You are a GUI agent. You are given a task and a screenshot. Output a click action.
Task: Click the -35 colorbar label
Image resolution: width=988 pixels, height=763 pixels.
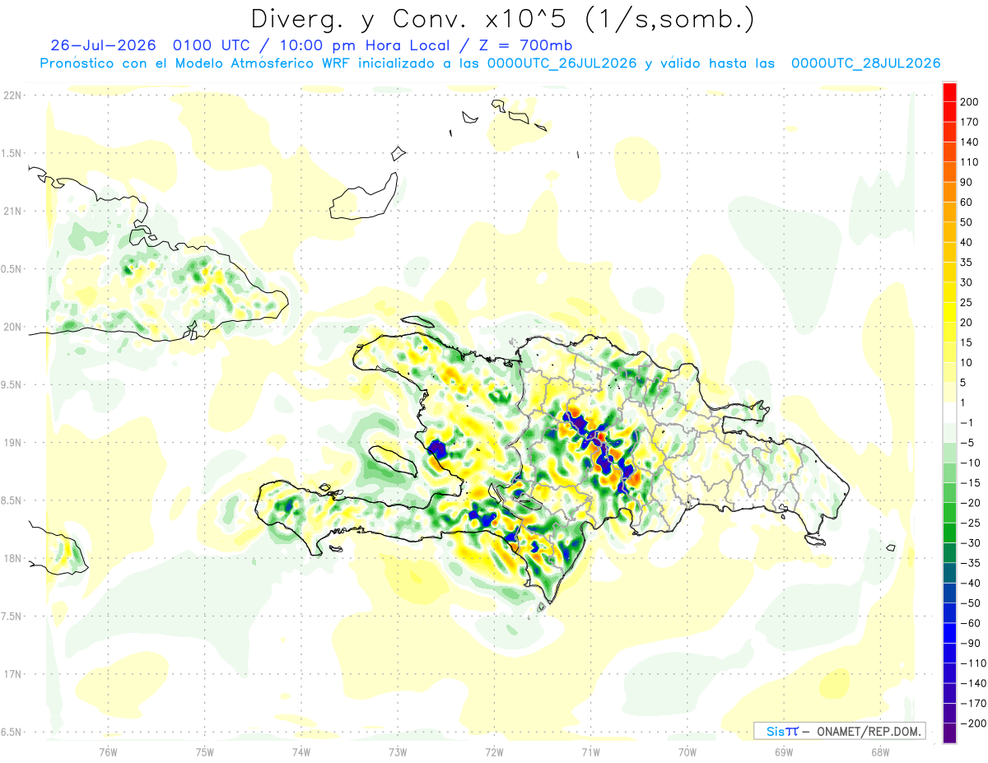(970, 562)
